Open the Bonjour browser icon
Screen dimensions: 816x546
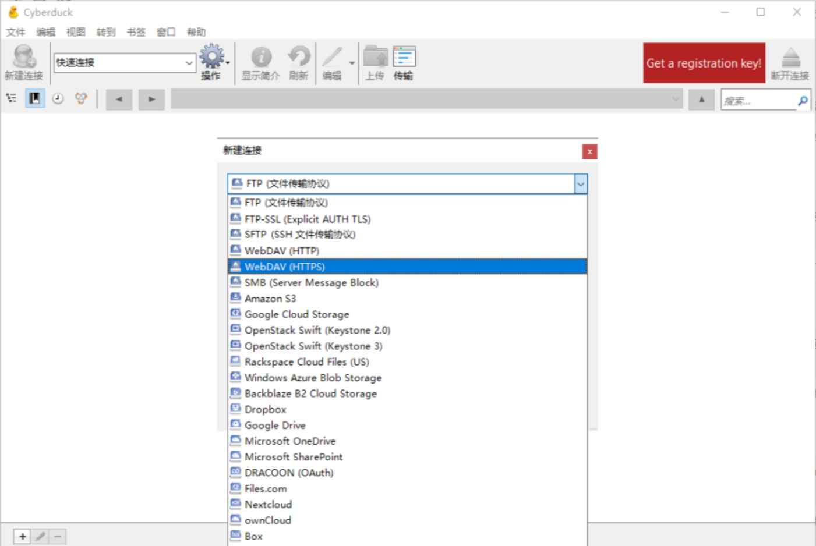81,98
